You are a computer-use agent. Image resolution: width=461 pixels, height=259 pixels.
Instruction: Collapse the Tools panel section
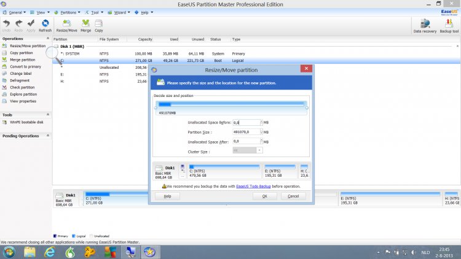[47, 115]
